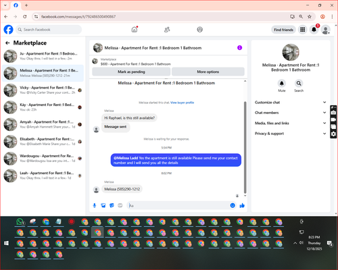The height and width of the screenshot is (270, 338).
Task: Click the message 'Melissa (585)290-1212'
Action: click(x=122, y=189)
